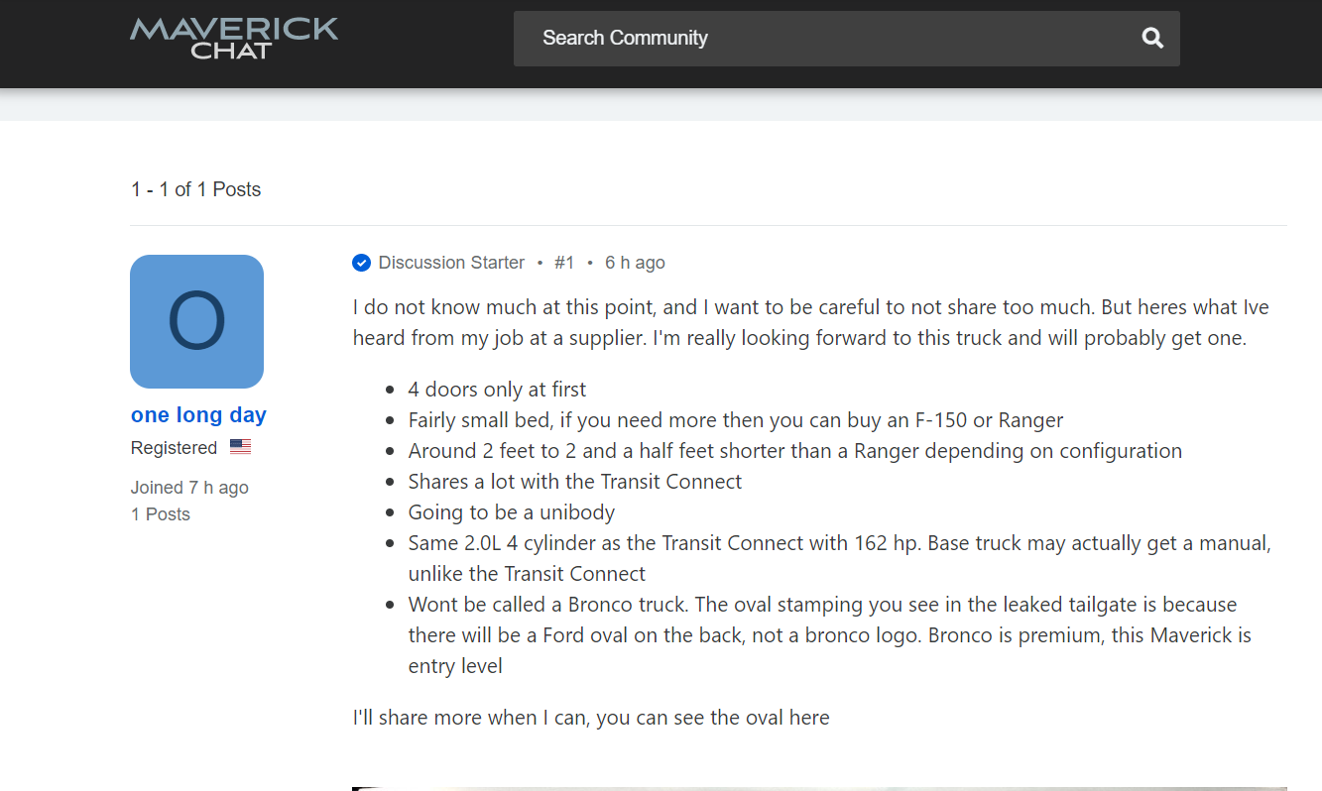Click the "Discussion Starter" label text
The height and width of the screenshot is (791, 1322).
coord(451,263)
